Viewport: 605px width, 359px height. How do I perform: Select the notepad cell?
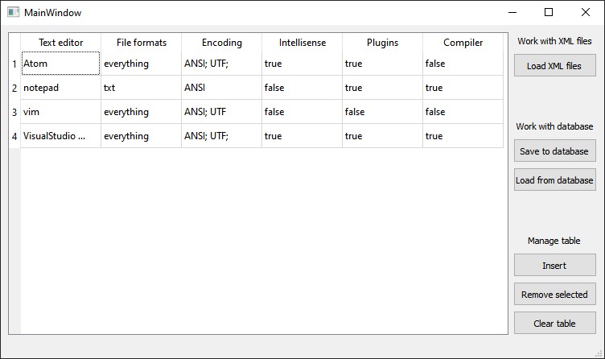[60, 88]
